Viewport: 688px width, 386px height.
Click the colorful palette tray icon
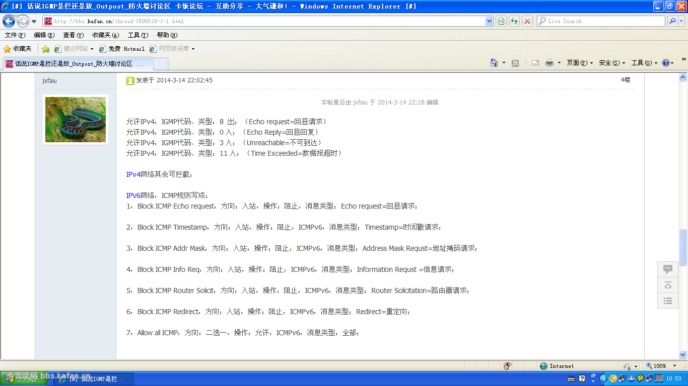(x=612, y=378)
